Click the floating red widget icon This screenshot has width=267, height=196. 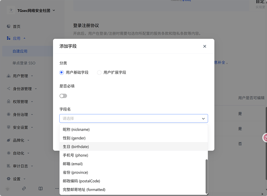pos(265,138)
